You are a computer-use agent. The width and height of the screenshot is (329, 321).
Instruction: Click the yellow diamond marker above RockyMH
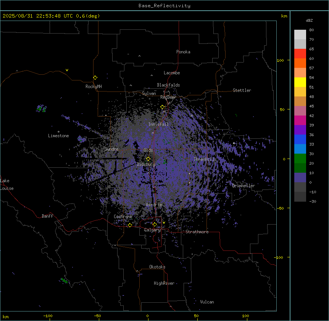(x=95, y=78)
